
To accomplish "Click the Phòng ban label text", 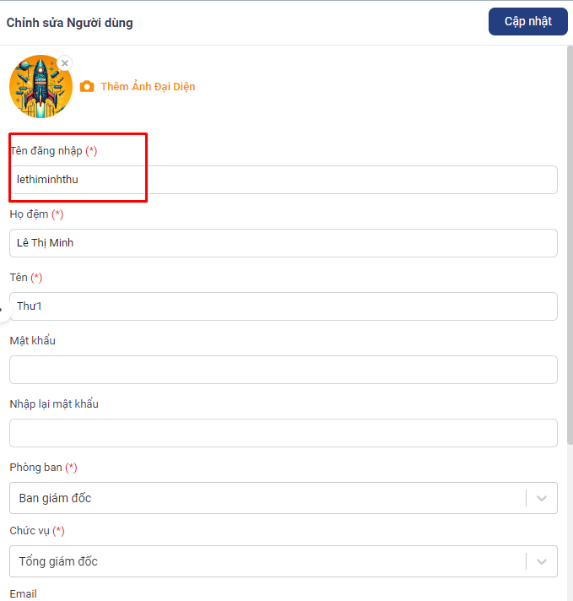I will [x=36, y=468].
